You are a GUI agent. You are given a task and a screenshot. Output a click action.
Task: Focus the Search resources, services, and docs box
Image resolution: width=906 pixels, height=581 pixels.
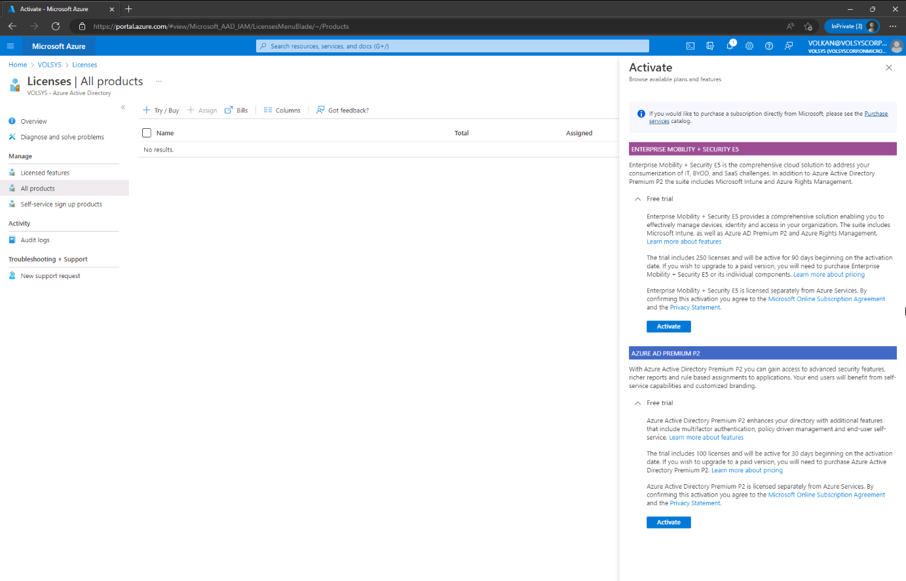coord(453,46)
